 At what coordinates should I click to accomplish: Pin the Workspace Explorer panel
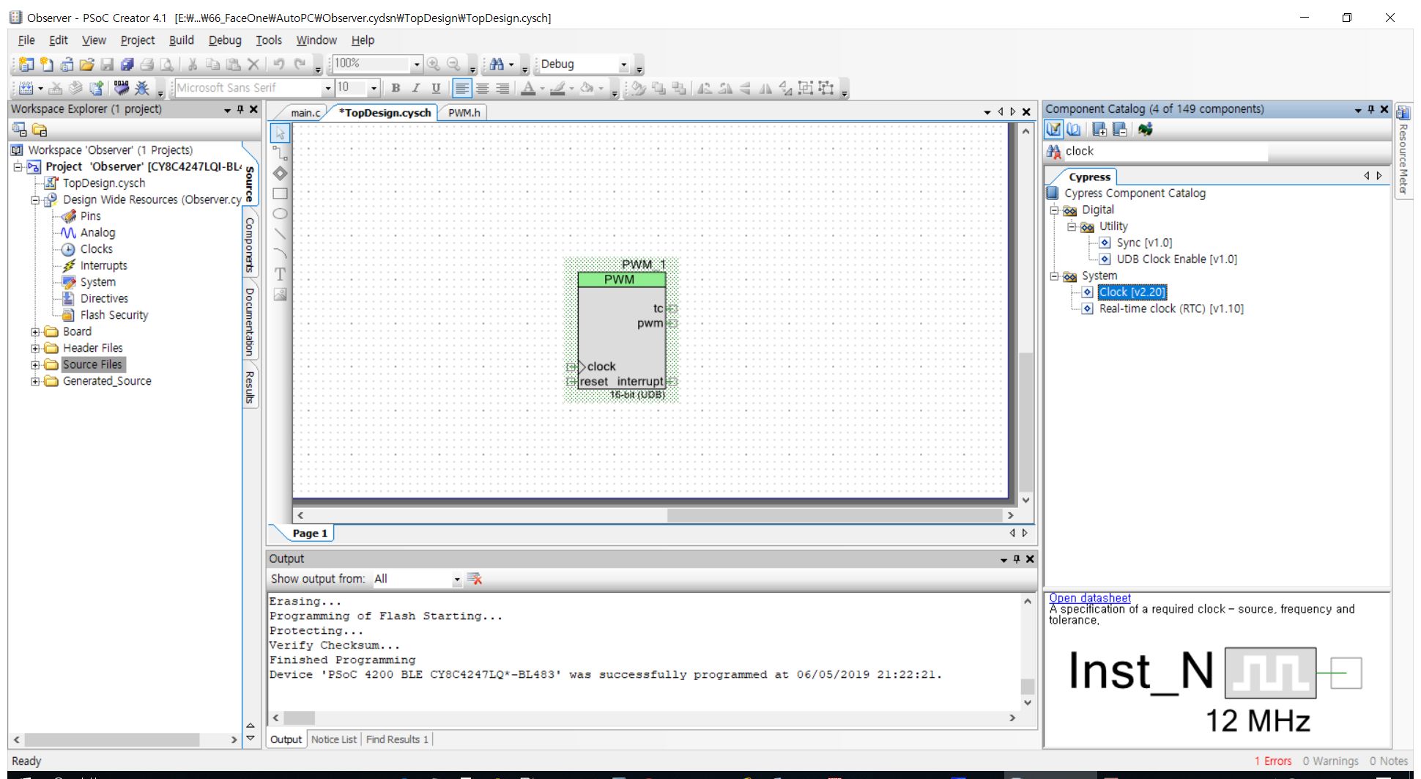click(240, 109)
